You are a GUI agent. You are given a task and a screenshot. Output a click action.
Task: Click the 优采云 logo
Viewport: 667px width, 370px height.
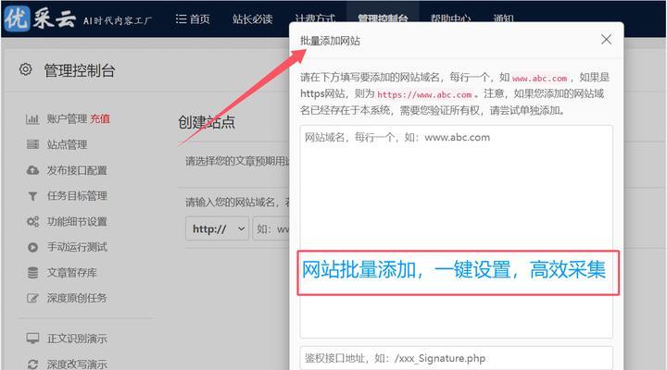[x=41, y=18]
